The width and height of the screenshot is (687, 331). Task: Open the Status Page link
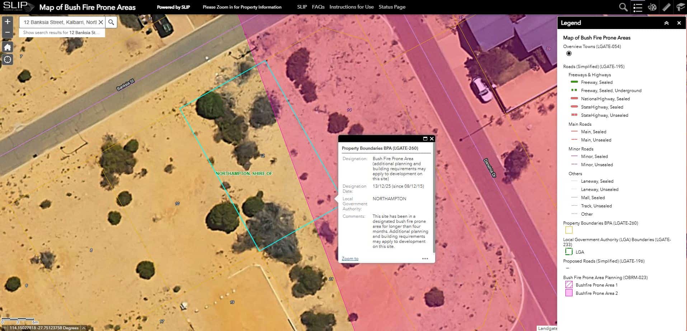tap(392, 7)
